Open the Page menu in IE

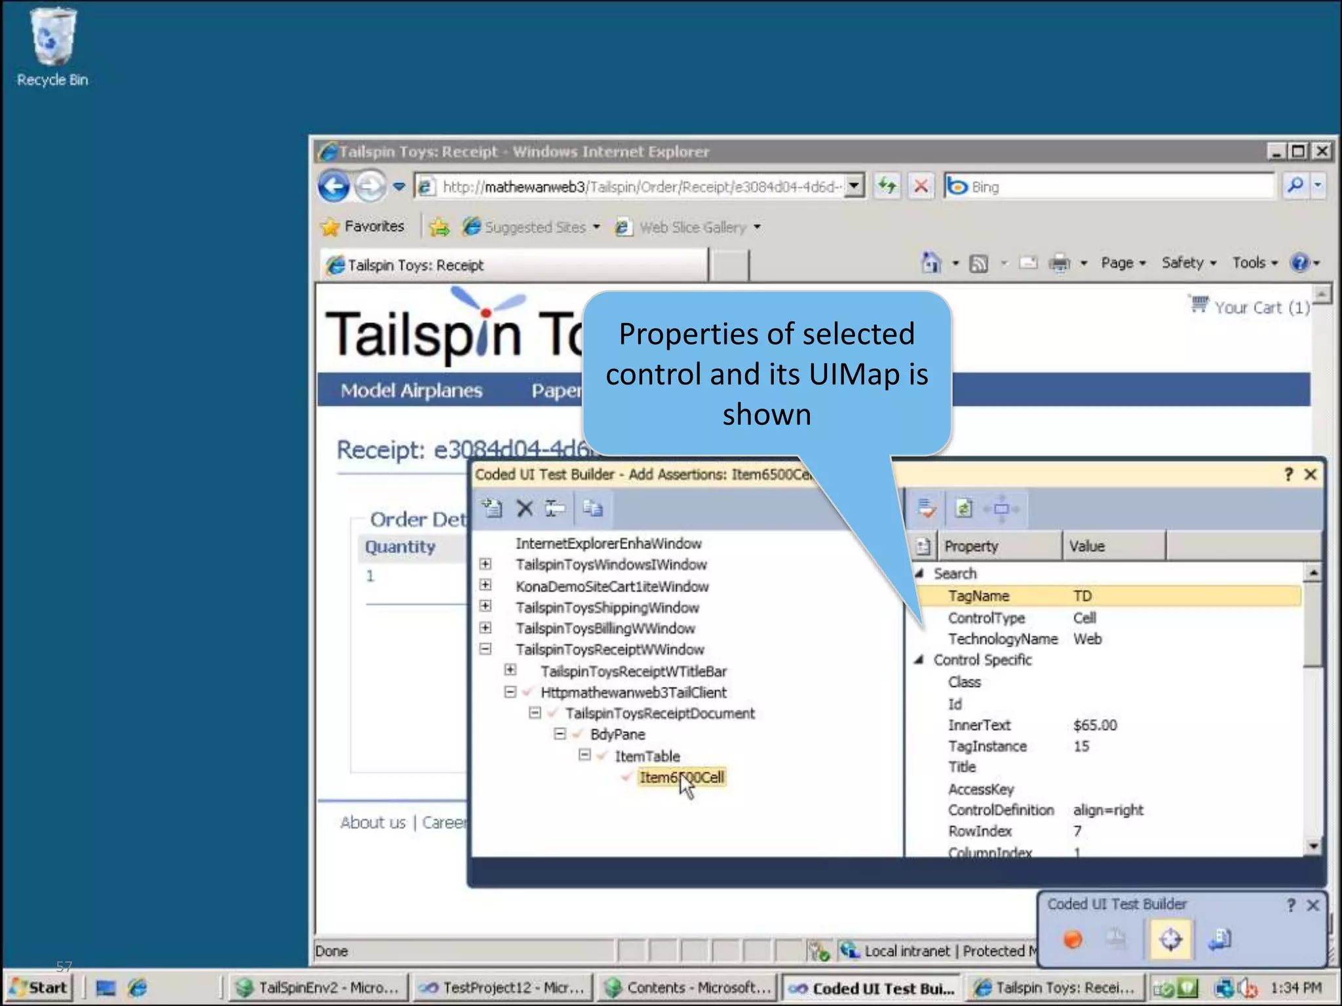coord(1123,263)
